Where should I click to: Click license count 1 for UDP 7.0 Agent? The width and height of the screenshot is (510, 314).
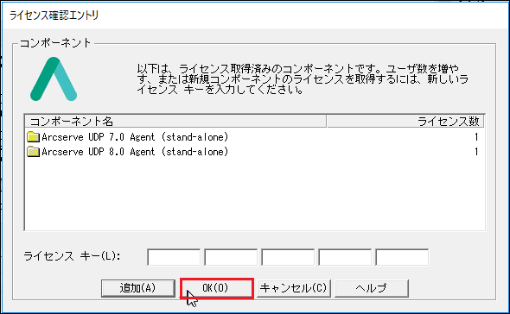(476, 137)
